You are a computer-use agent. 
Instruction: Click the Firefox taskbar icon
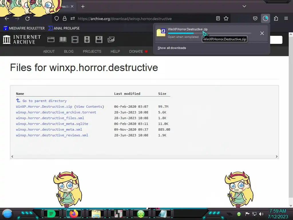click(x=74, y=214)
